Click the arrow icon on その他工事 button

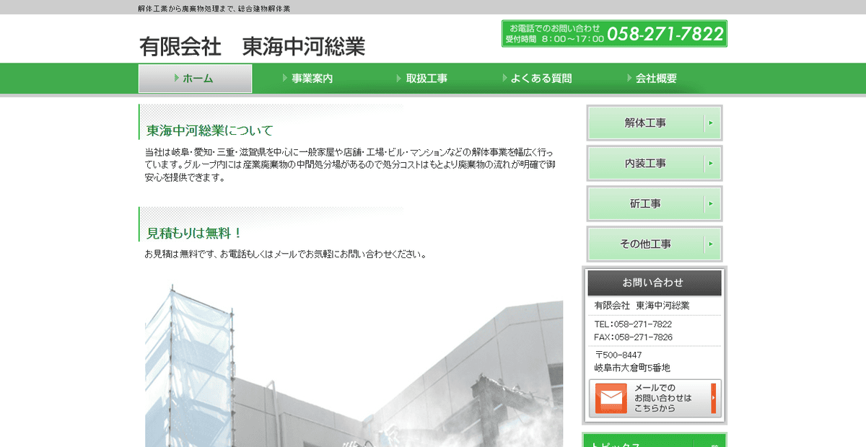coord(711,244)
